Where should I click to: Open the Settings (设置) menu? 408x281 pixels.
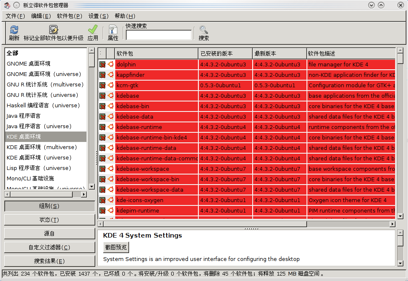tap(99, 16)
